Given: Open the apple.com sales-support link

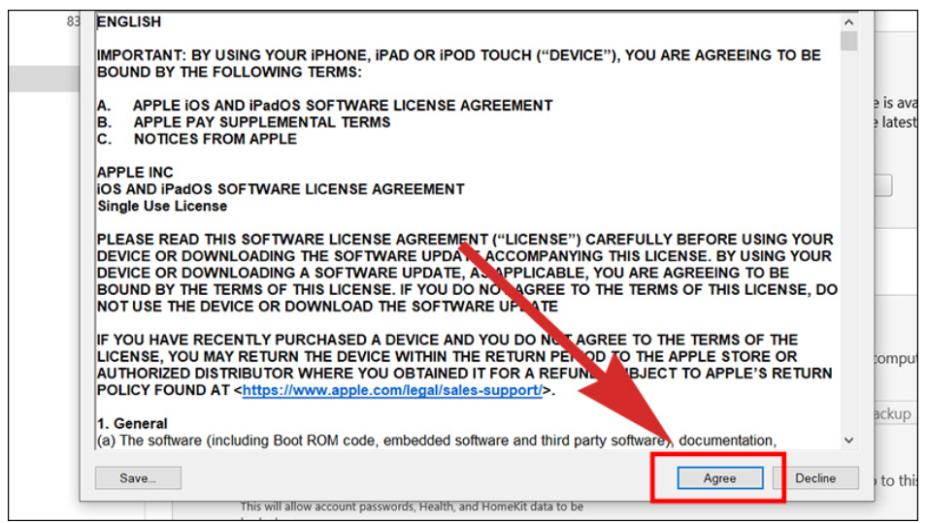Looking at the screenshot, I should tap(391, 390).
